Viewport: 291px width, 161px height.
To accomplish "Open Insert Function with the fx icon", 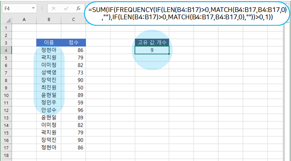I will (78, 9).
